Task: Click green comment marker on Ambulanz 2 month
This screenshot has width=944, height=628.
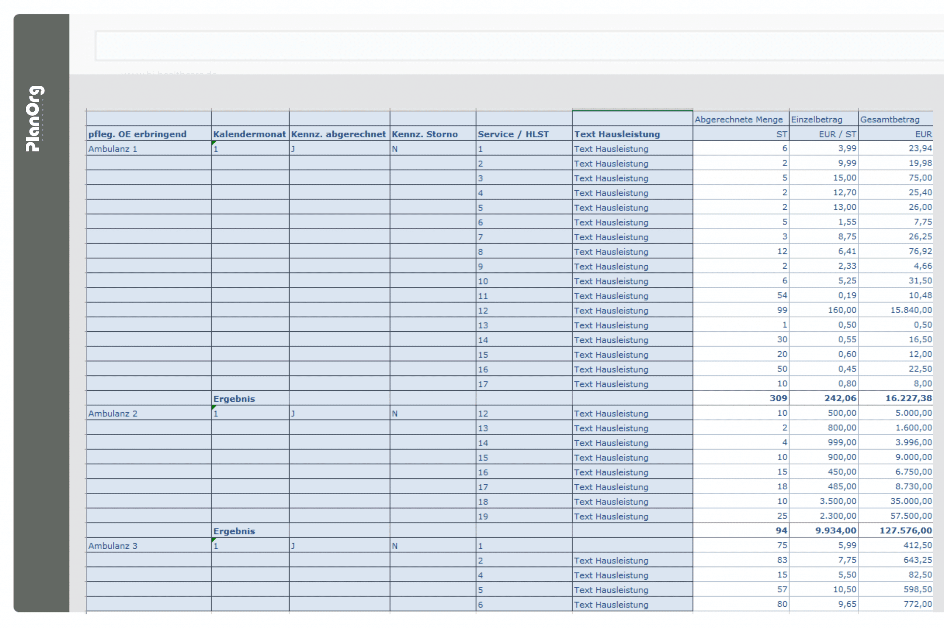Action: 214,408
